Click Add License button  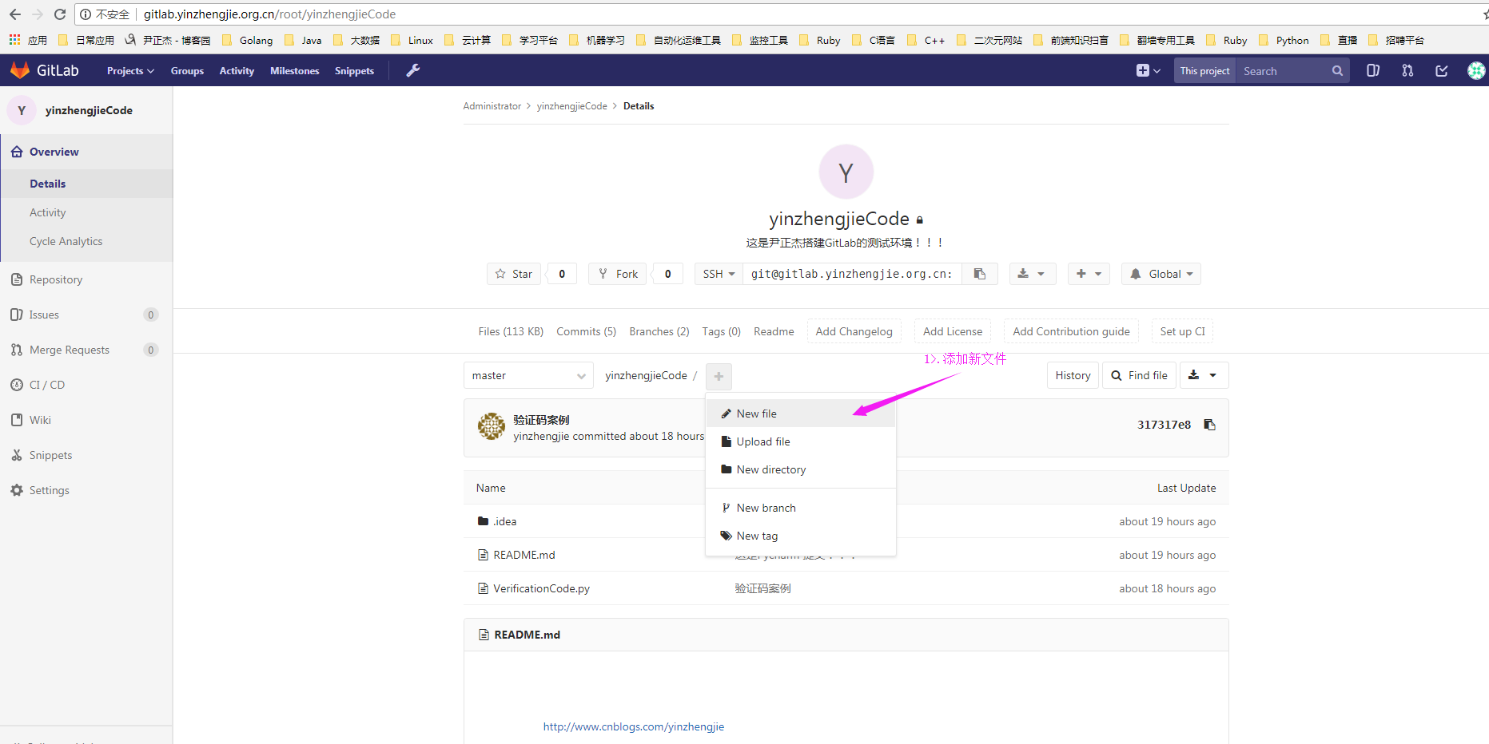coord(953,331)
